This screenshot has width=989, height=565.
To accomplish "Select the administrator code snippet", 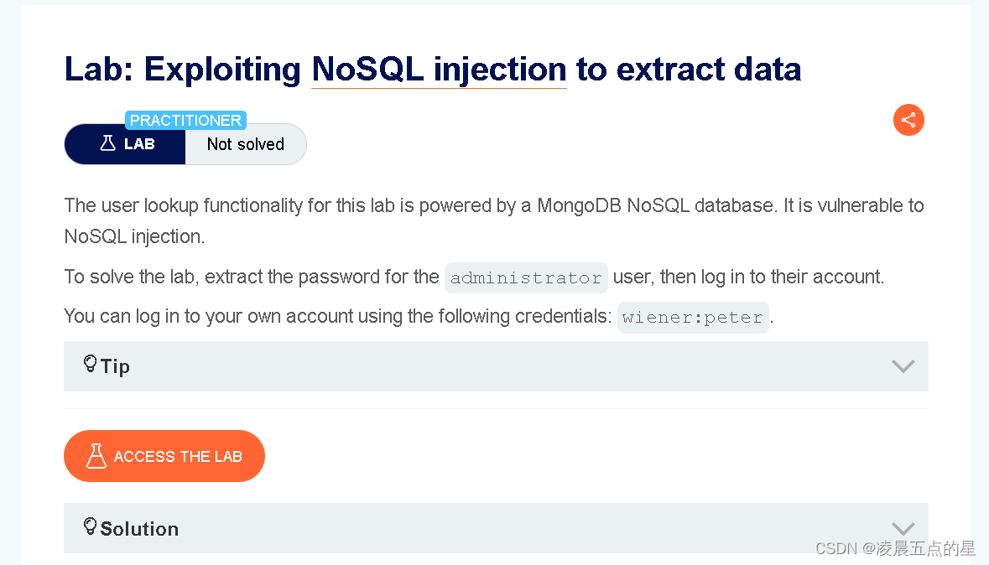I will (x=526, y=277).
